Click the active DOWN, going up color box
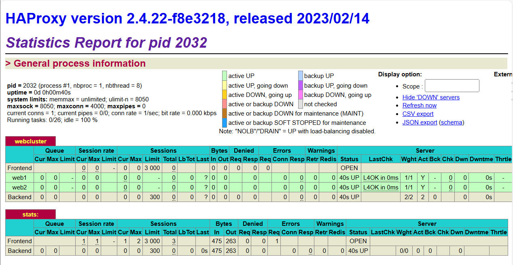Image resolution: width=513 pixels, height=265 pixels. click(x=225, y=95)
